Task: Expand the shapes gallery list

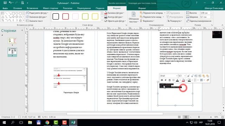Action: click(x=24, y=20)
